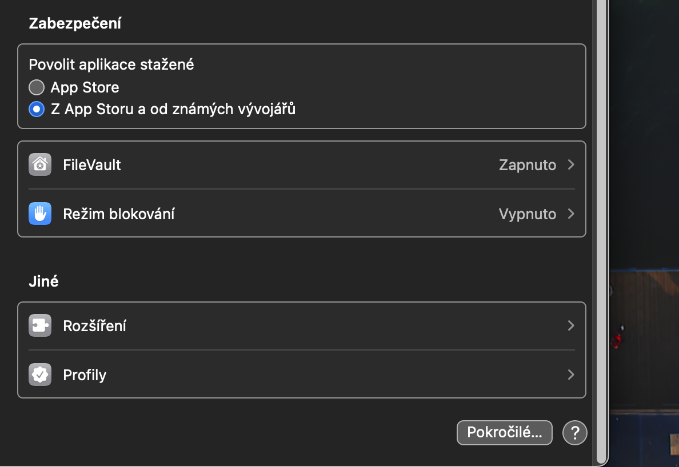Expand FileVault using its chevron arrow
This screenshot has height=467, width=679.
click(x=570, y=165)
